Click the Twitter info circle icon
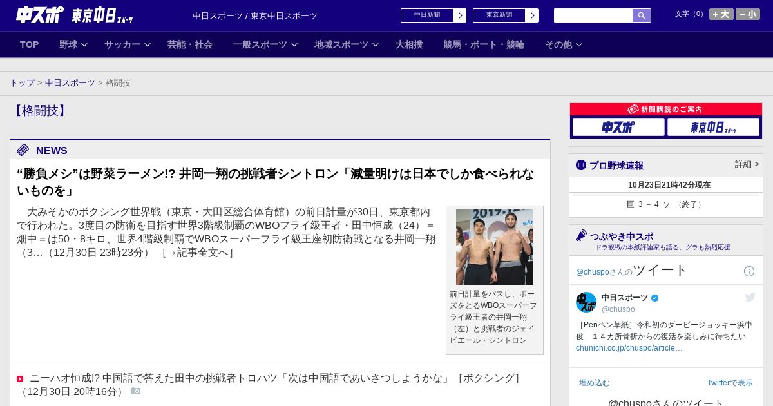 (x=749, y=271)
